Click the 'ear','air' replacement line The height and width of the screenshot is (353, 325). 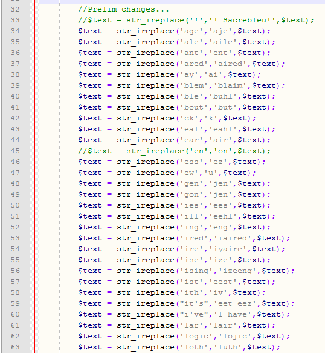click(175, 140)
